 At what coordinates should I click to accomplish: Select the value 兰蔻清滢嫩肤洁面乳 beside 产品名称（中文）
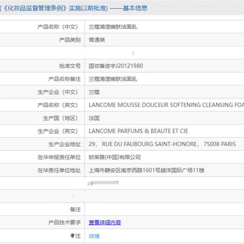(x=113, y=27)
